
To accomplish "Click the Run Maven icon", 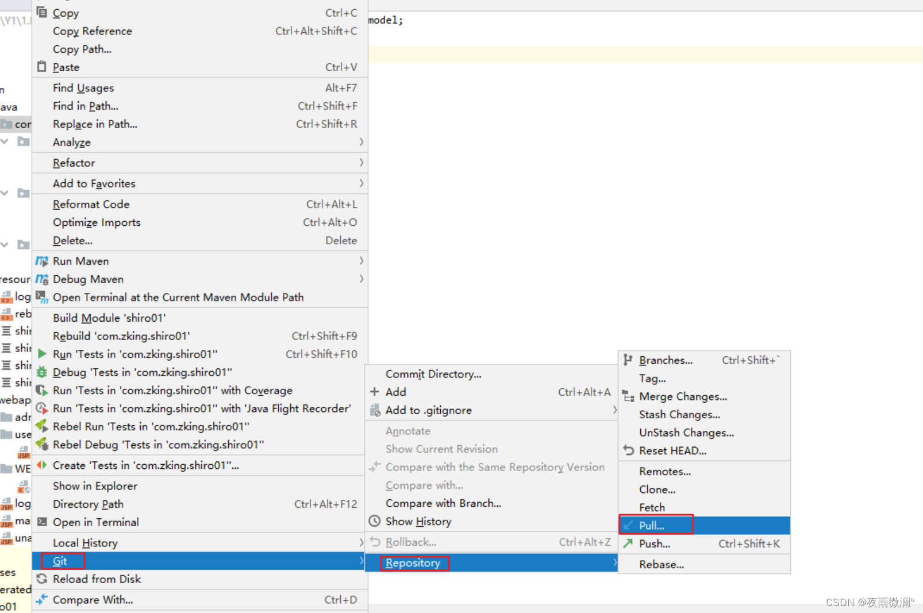I will point(41,261).
